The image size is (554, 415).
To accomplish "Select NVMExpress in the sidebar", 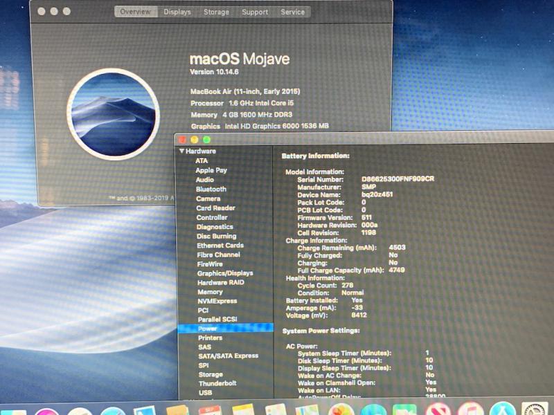I will (x=217, y=301).
